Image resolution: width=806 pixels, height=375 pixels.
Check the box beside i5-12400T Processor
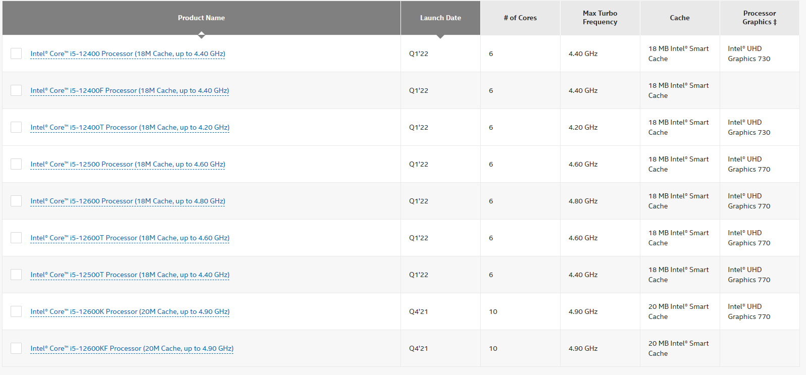[x=16, y=127]
